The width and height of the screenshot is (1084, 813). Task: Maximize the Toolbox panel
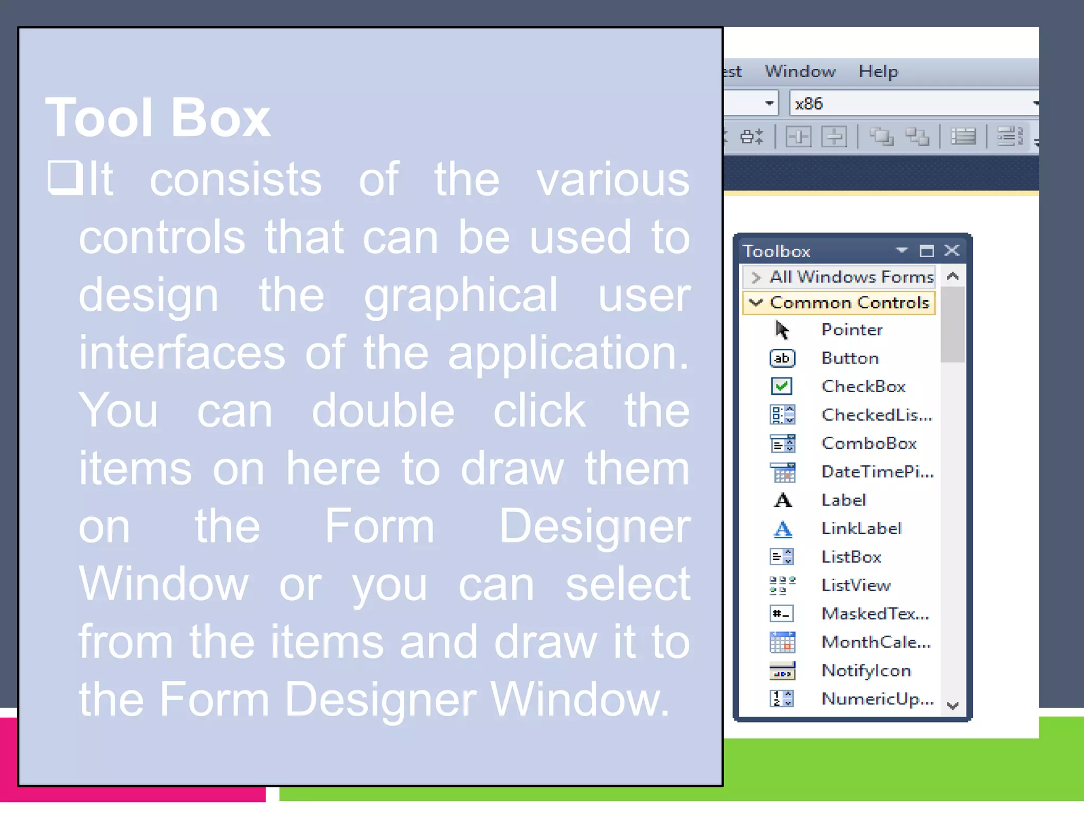click(926, 250)
